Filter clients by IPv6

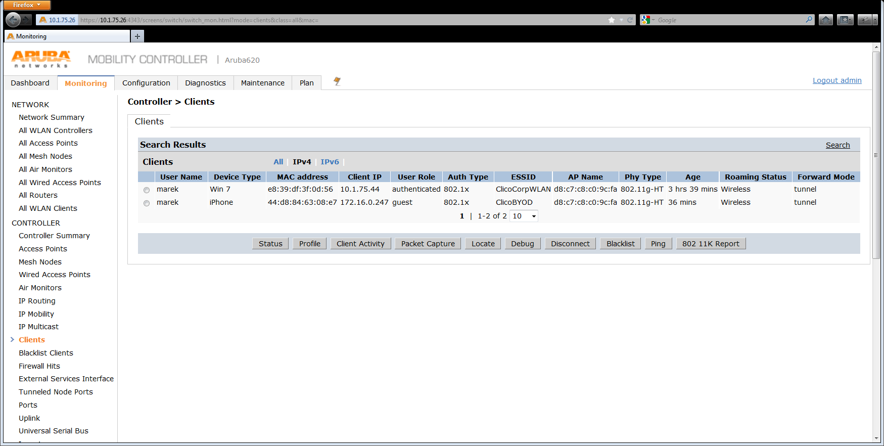click(x=330, y=162)
